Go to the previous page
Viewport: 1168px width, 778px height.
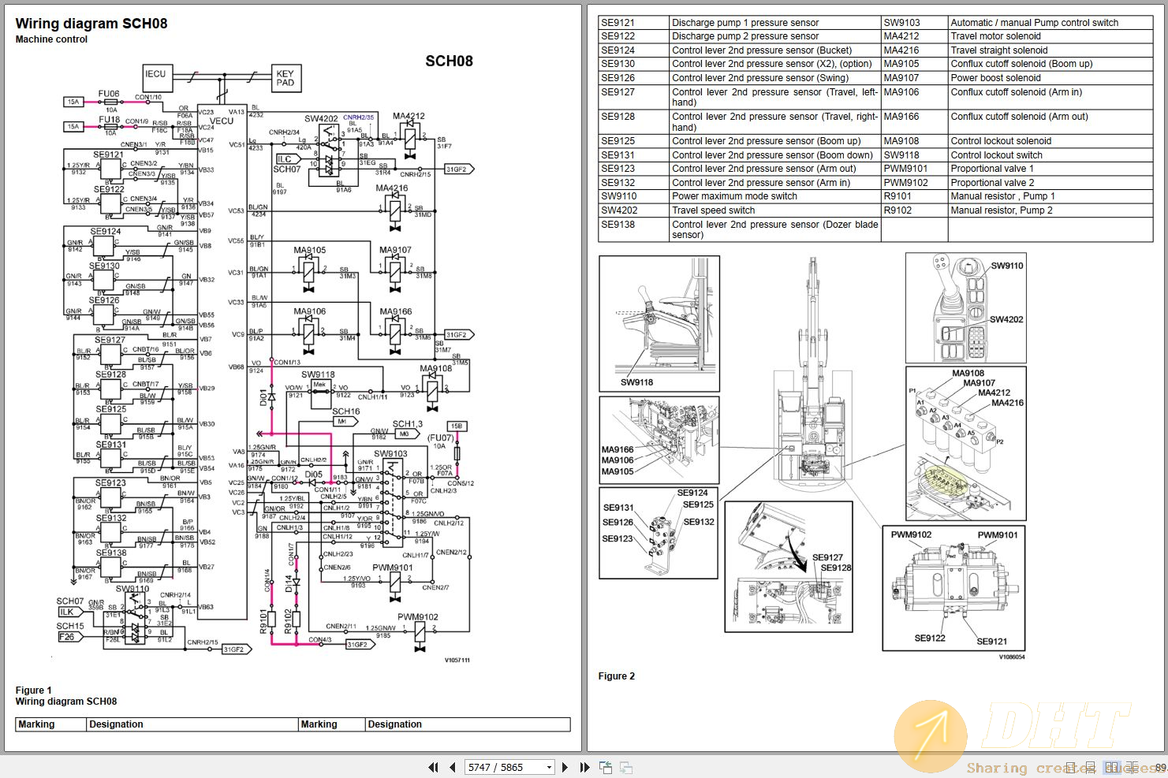[x=452, y=767]
